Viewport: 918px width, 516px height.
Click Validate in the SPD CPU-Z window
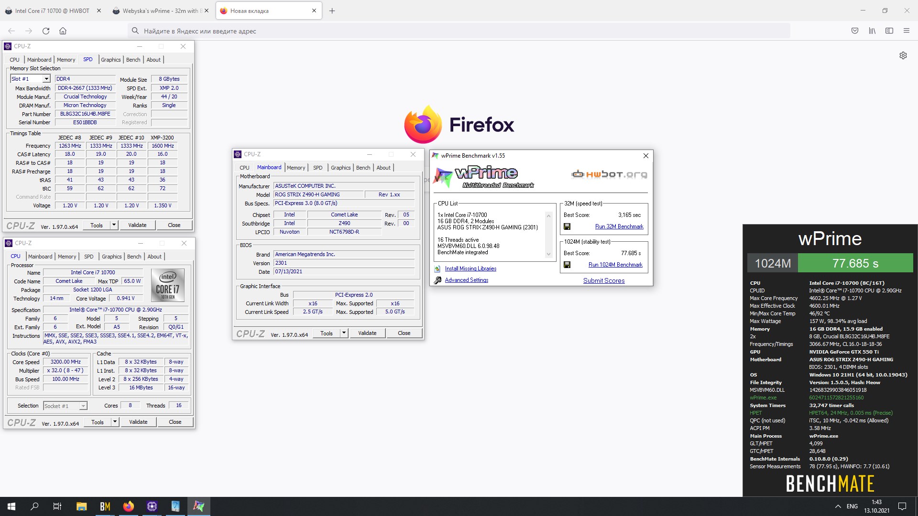(x=137, y=225)
